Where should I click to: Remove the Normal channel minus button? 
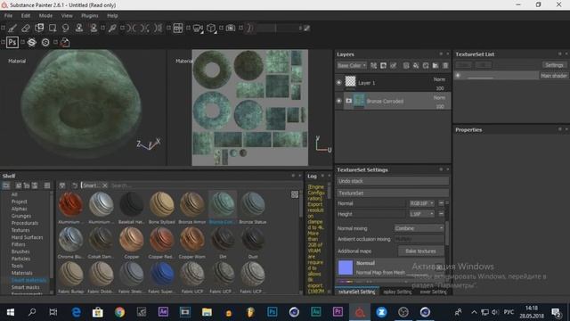click(441, 203)
